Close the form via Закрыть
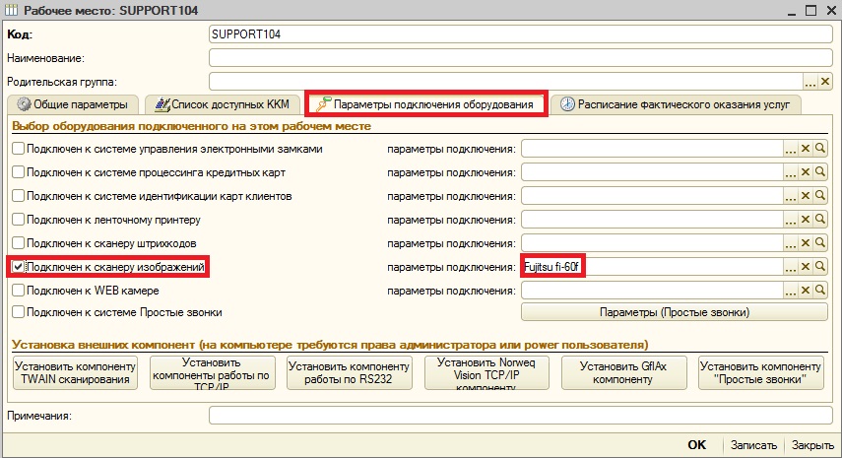 [812, 445]
